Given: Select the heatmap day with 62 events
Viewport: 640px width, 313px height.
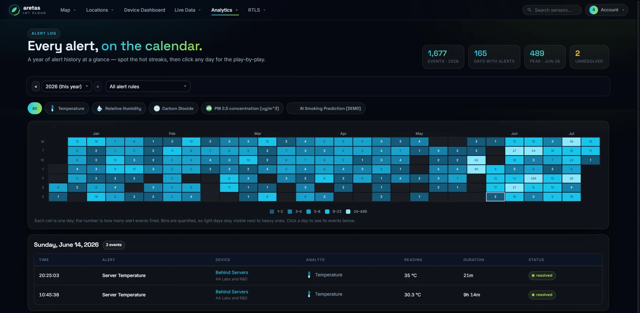Looking at the screenshot, I should pos(476,160).
